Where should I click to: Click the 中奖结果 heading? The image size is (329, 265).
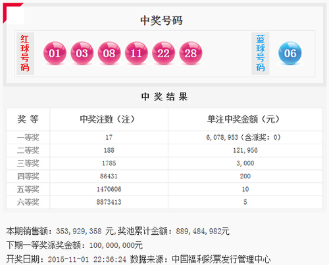[x=164, y=96]
